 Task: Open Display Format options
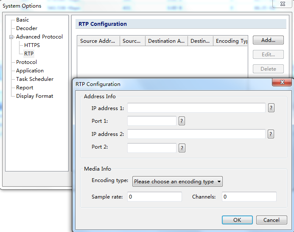(x=34, y=96)
